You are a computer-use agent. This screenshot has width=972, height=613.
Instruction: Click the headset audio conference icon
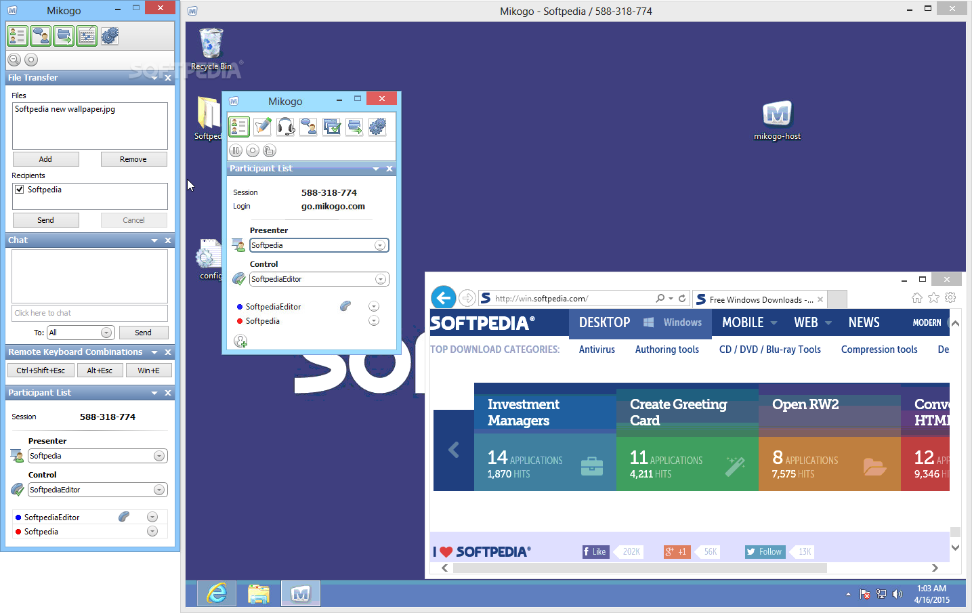[x=285, y=127]
